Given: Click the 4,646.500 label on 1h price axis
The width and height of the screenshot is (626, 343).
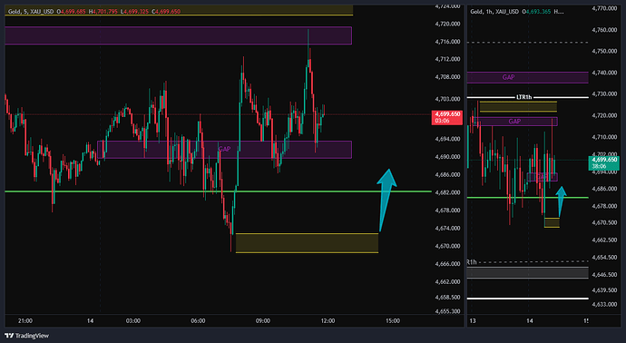Looking at the screenshot, I should 605,275.
